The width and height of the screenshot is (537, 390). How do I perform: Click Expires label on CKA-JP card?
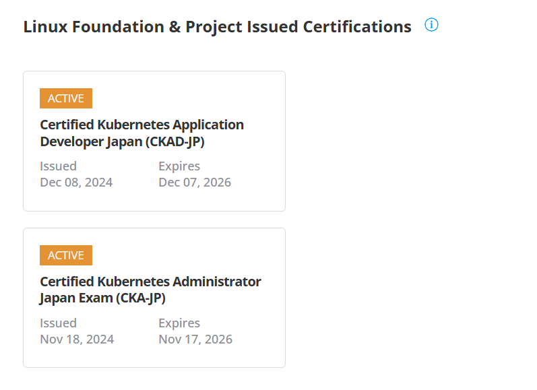pos(179,323)
